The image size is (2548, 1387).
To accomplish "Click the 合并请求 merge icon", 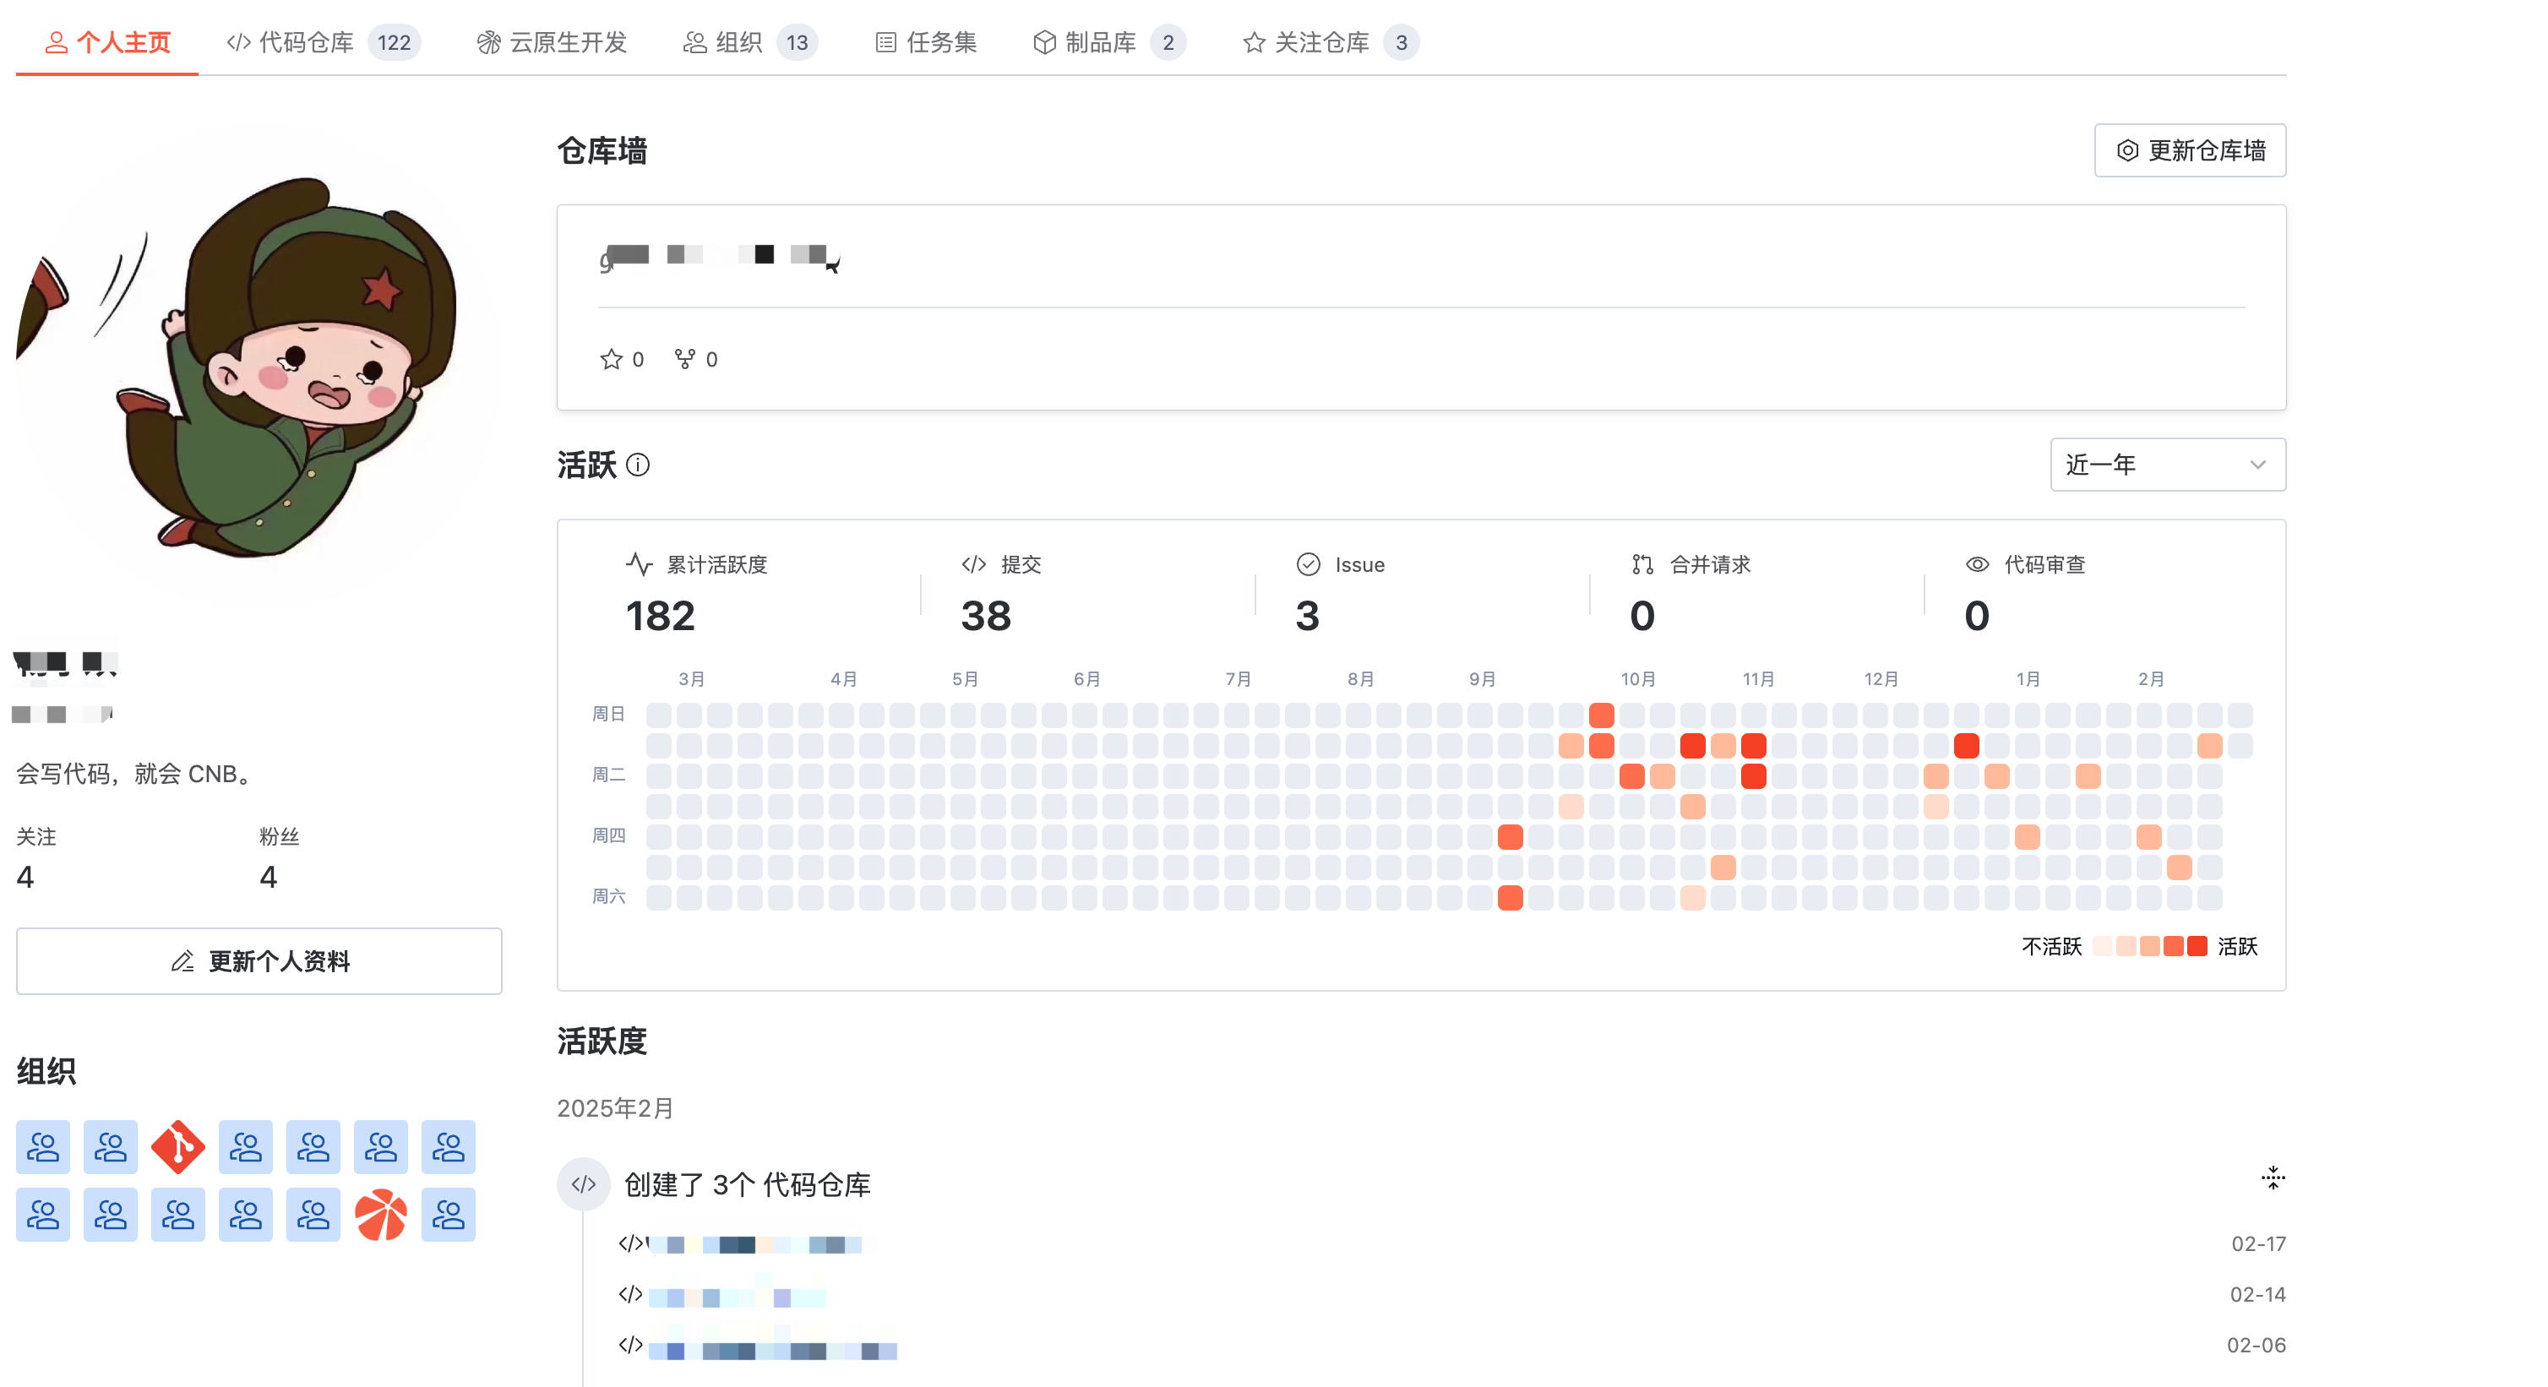I will pos(1642,564).
